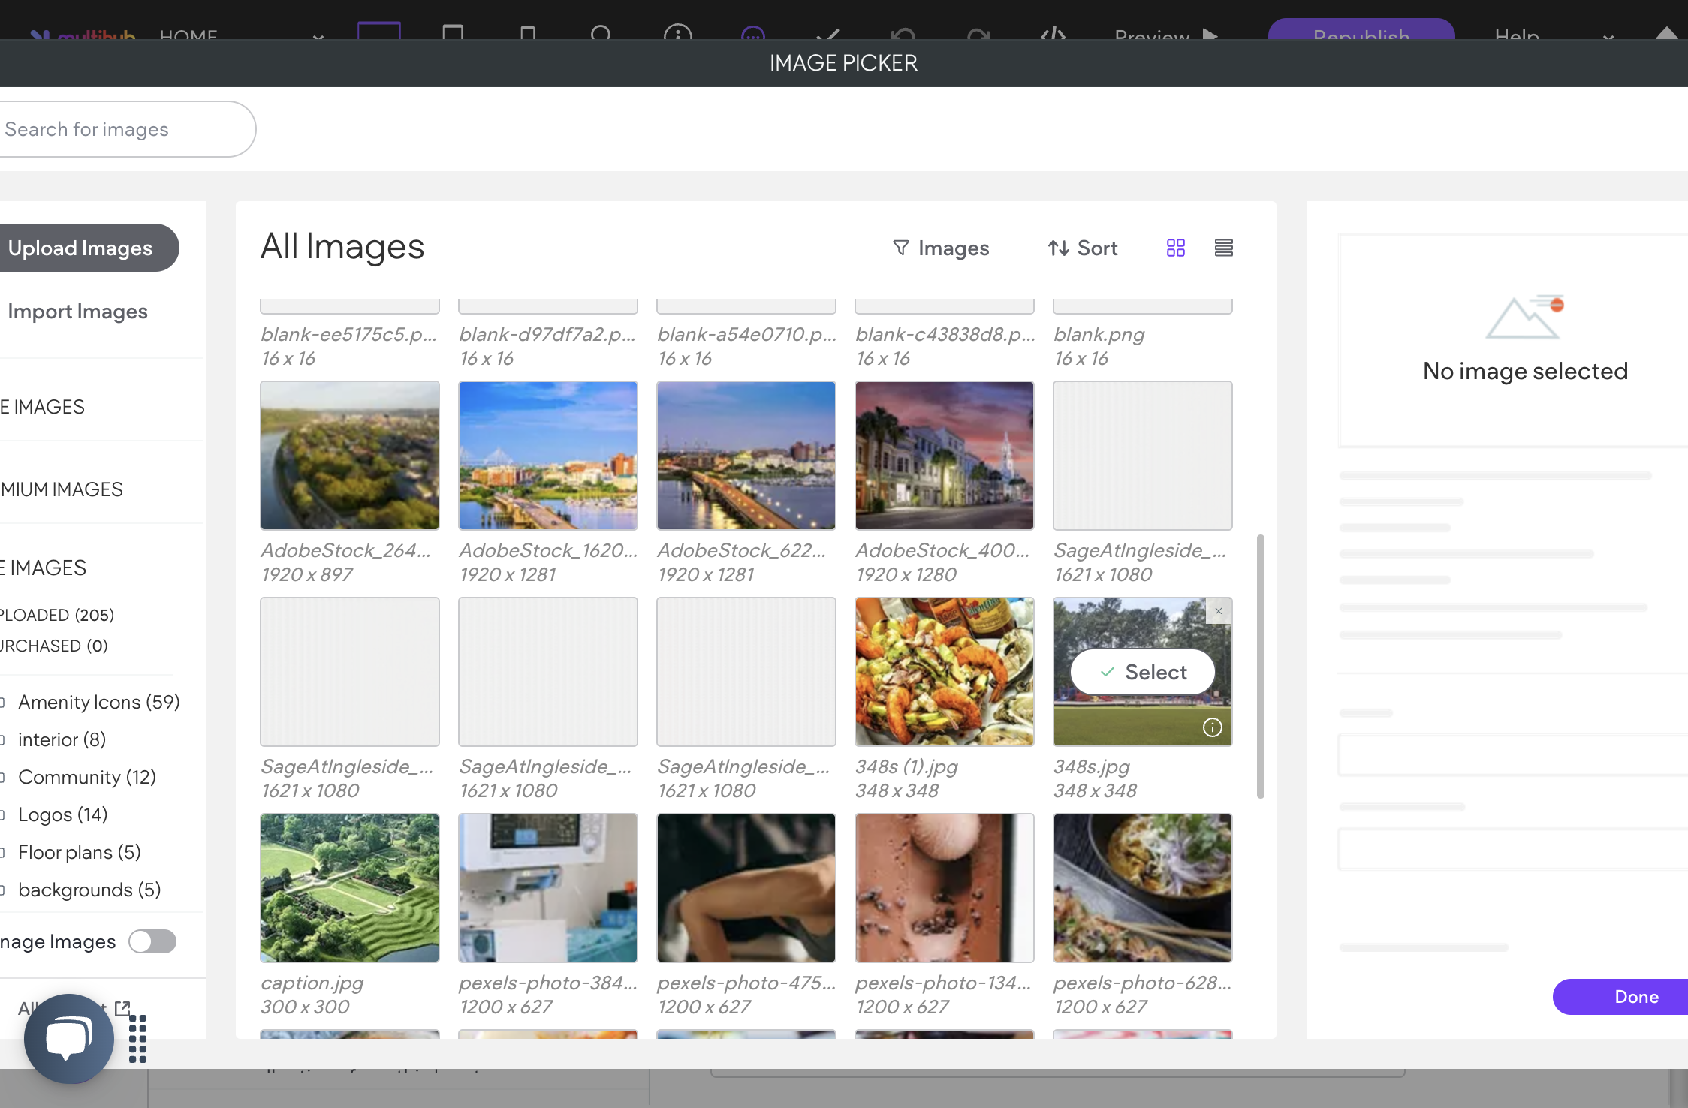The width and height of the screenshot is (1688, 1108).
Task: Toggle the Manage Images switch
Action: pos(152,941)
